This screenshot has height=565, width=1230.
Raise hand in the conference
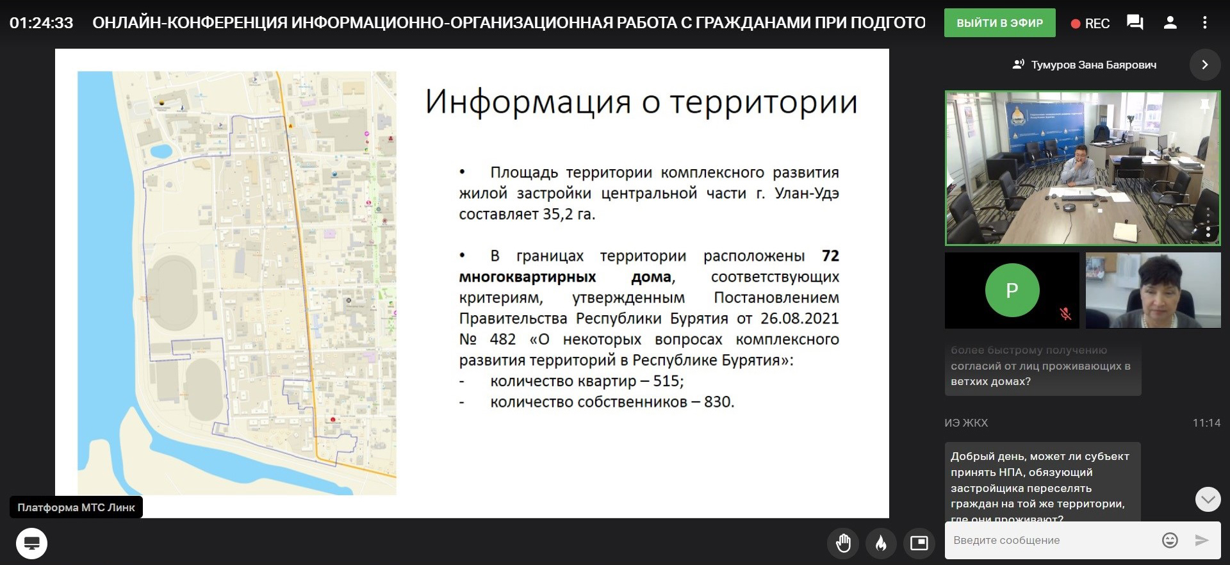843,543
